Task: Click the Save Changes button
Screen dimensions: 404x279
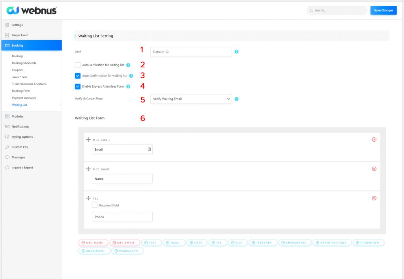Action: (x=383, y=10)
